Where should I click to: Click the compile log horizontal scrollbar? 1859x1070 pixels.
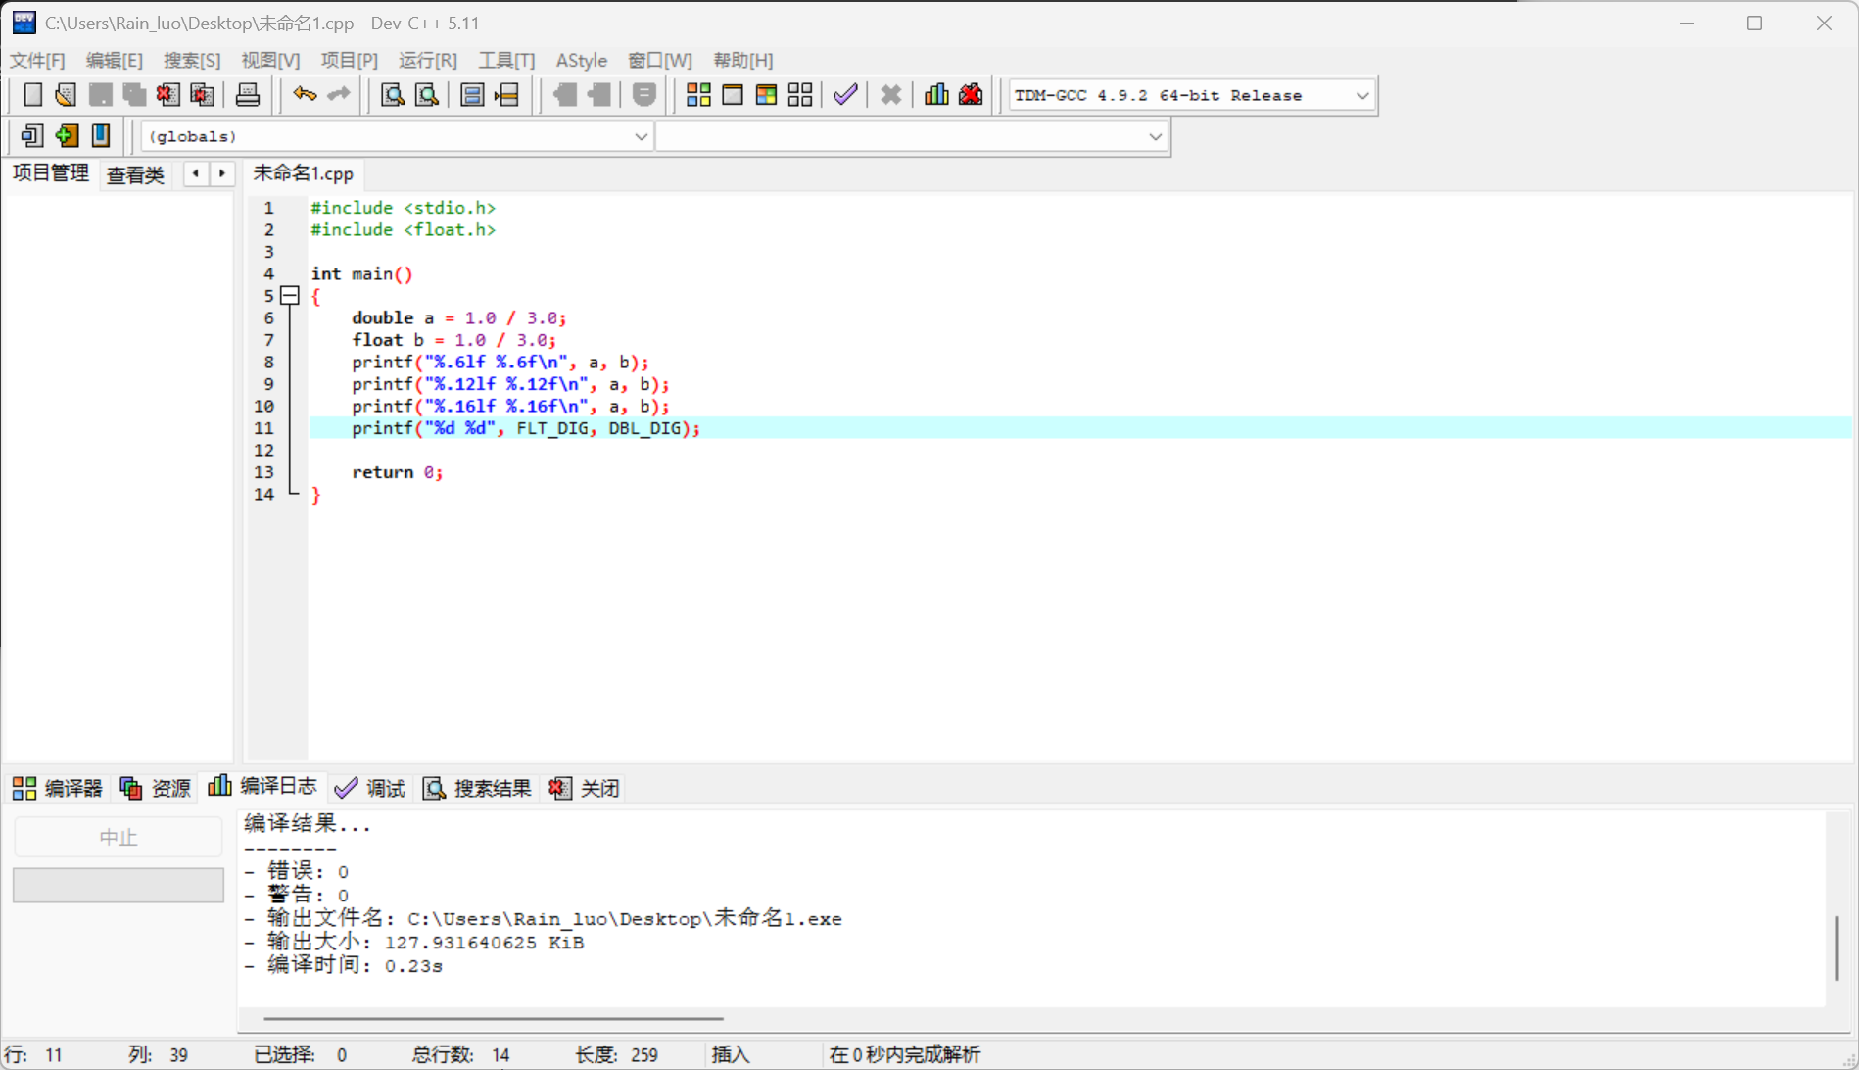click(493, 1019)
